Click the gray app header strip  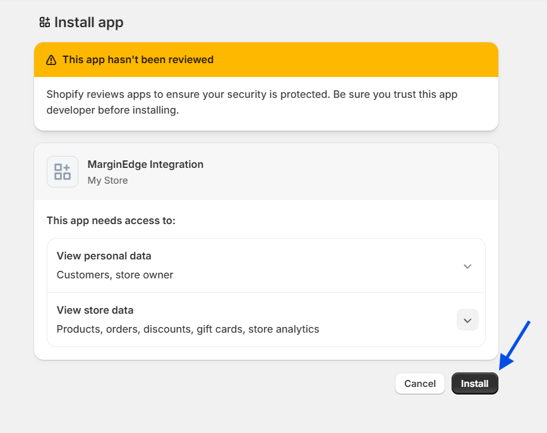point(347,172)
